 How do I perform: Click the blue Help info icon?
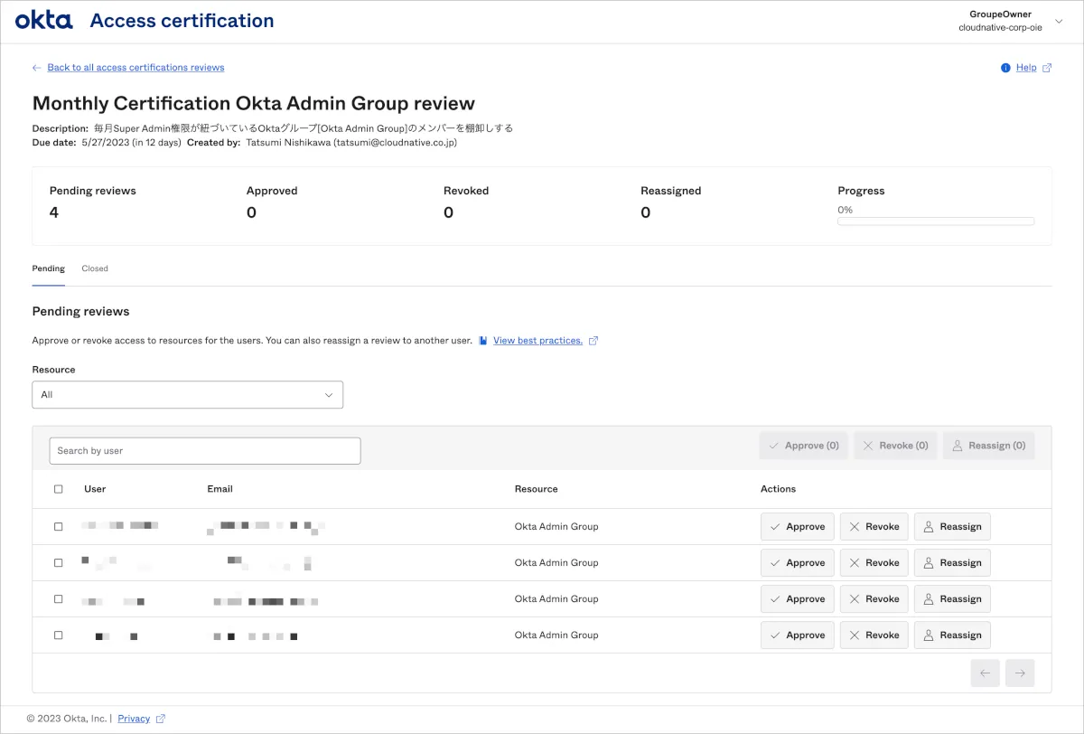[x=1005, y=68]
